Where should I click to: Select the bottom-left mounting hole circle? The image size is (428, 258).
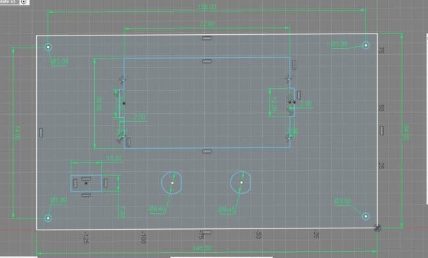[x=48, y=219]
